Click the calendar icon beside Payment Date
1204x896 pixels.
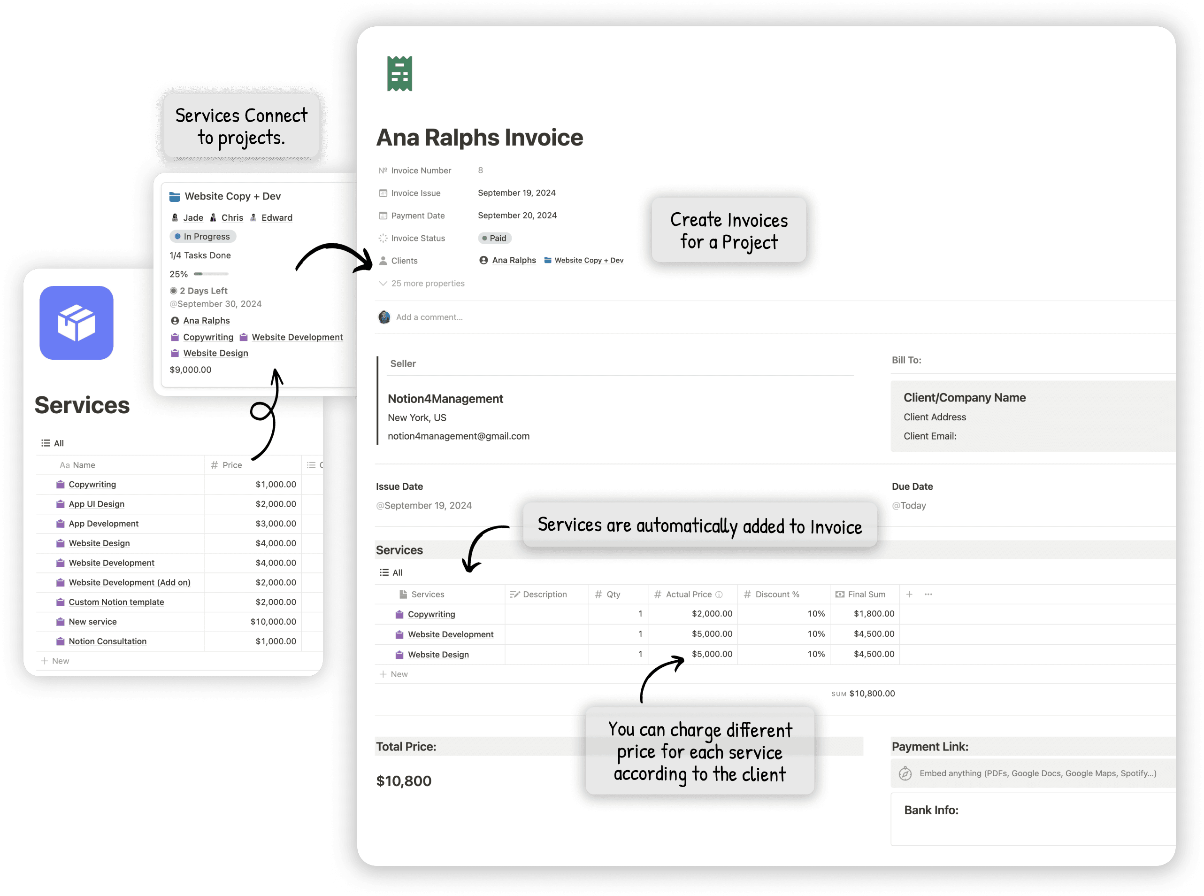[383, 216]
